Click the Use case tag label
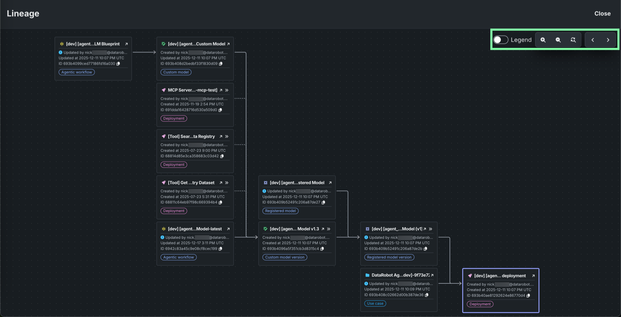621x317 pixels. 375,304
